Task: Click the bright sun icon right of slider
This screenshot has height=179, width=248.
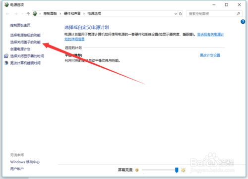Action: click(x=183, y=170)
